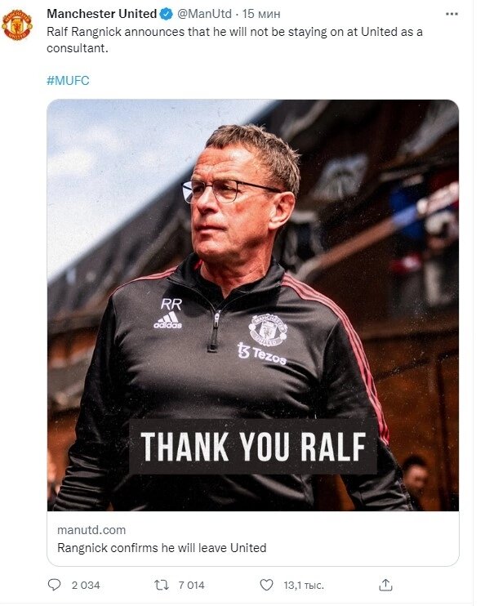Screen dimensions: 485x606
Task: Retweet using the arrows icon
Action: pos(162,585)
